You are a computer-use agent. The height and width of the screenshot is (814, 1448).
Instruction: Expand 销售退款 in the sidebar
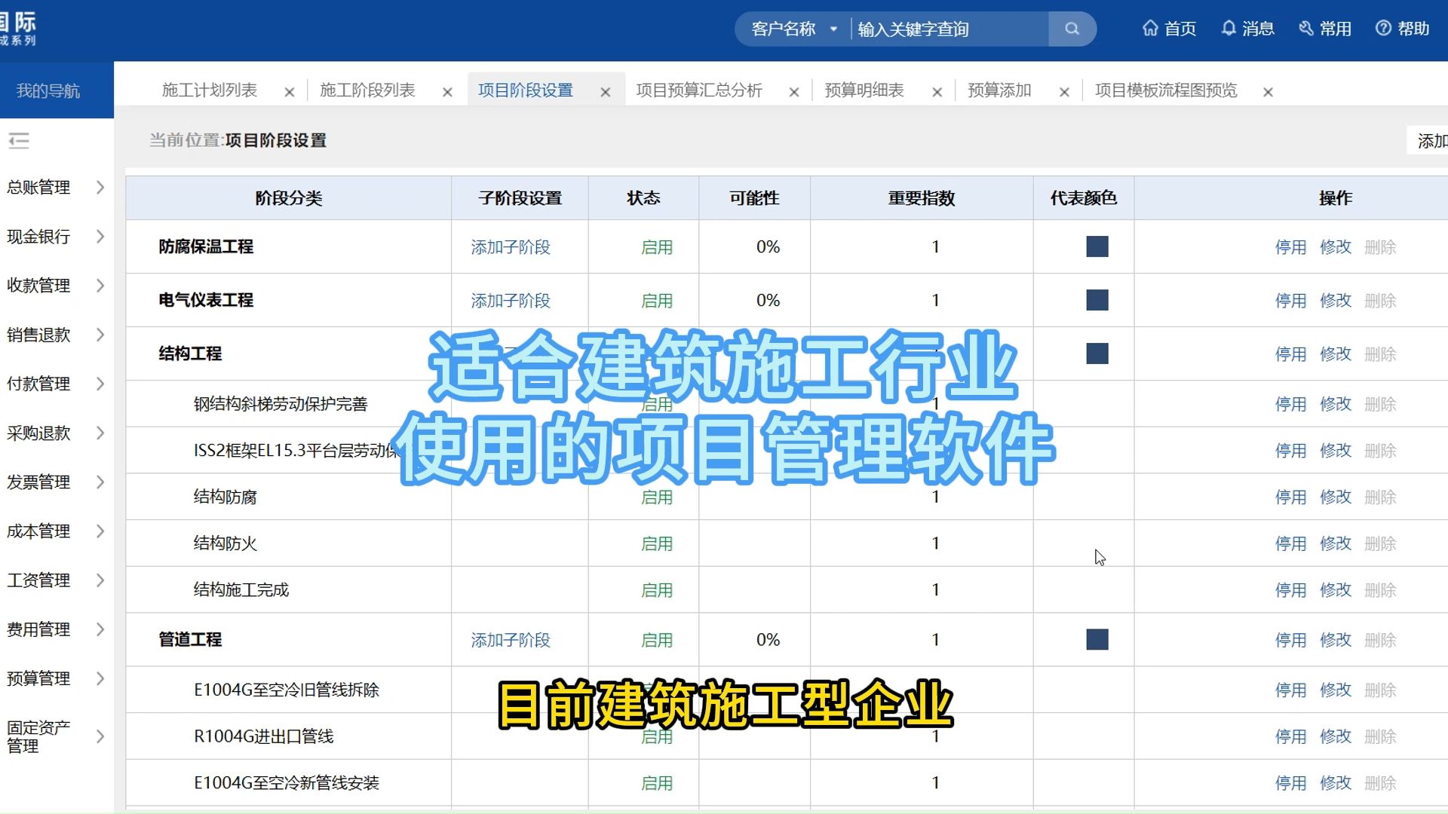(57, 335)
